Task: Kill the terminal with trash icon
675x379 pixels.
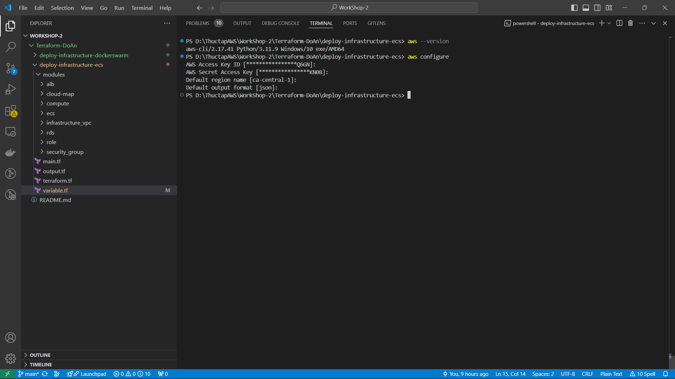Action: (x=630, y=23)
